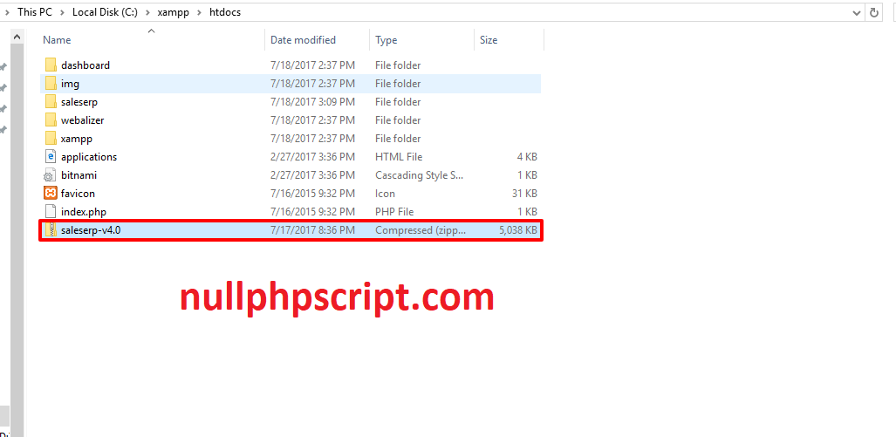Refresh the htdocs folder view
Screen dimensions: 896x437
[875, 12]
